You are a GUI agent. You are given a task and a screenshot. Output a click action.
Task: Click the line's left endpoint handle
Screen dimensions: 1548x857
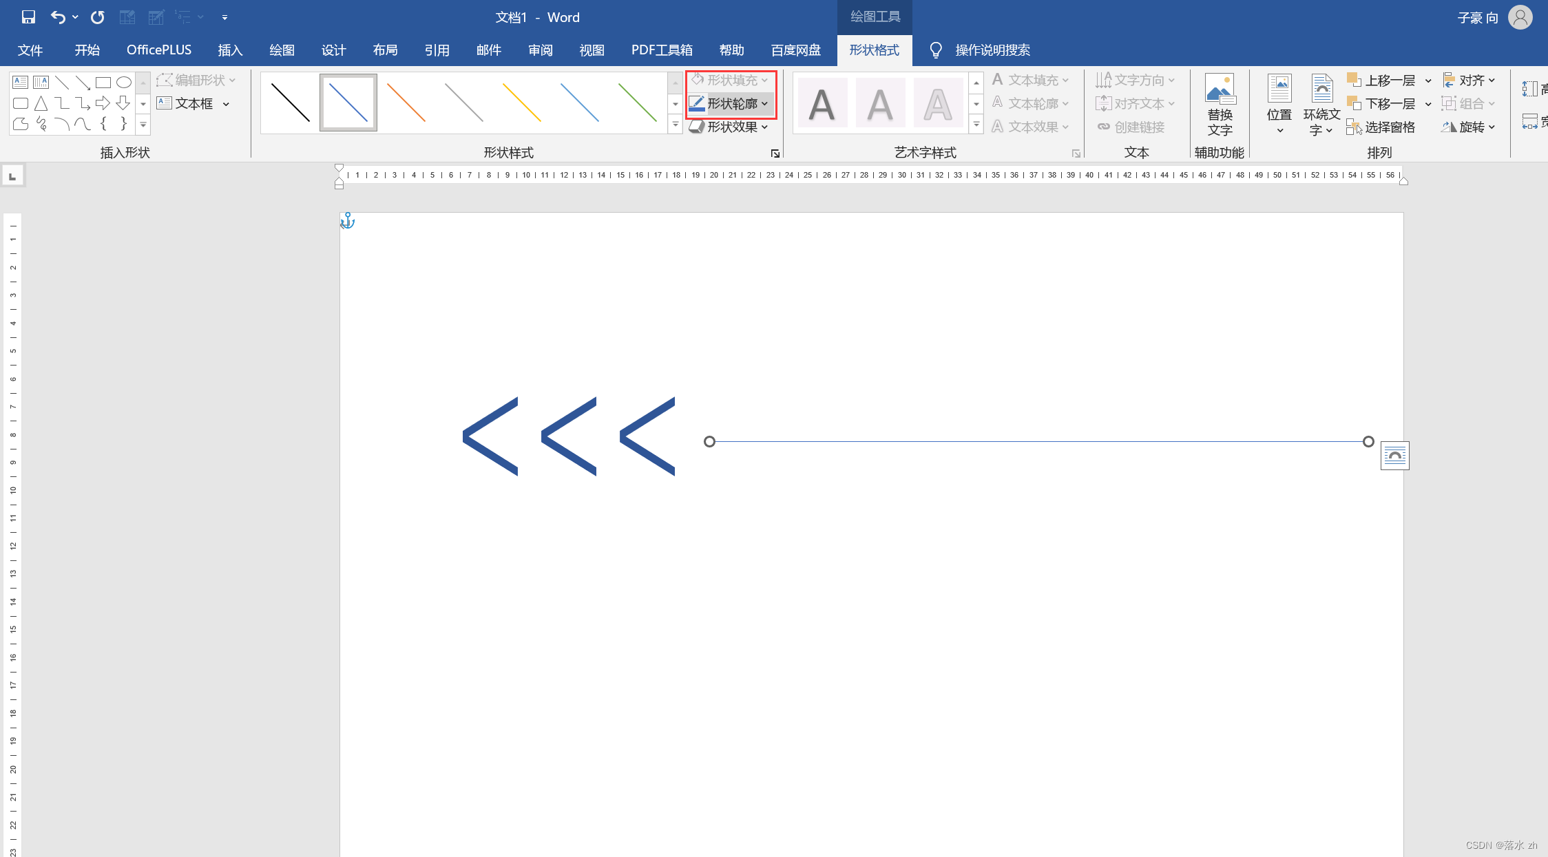point(709,441)
